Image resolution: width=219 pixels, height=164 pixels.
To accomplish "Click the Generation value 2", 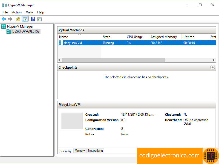I will click(122, 128).
